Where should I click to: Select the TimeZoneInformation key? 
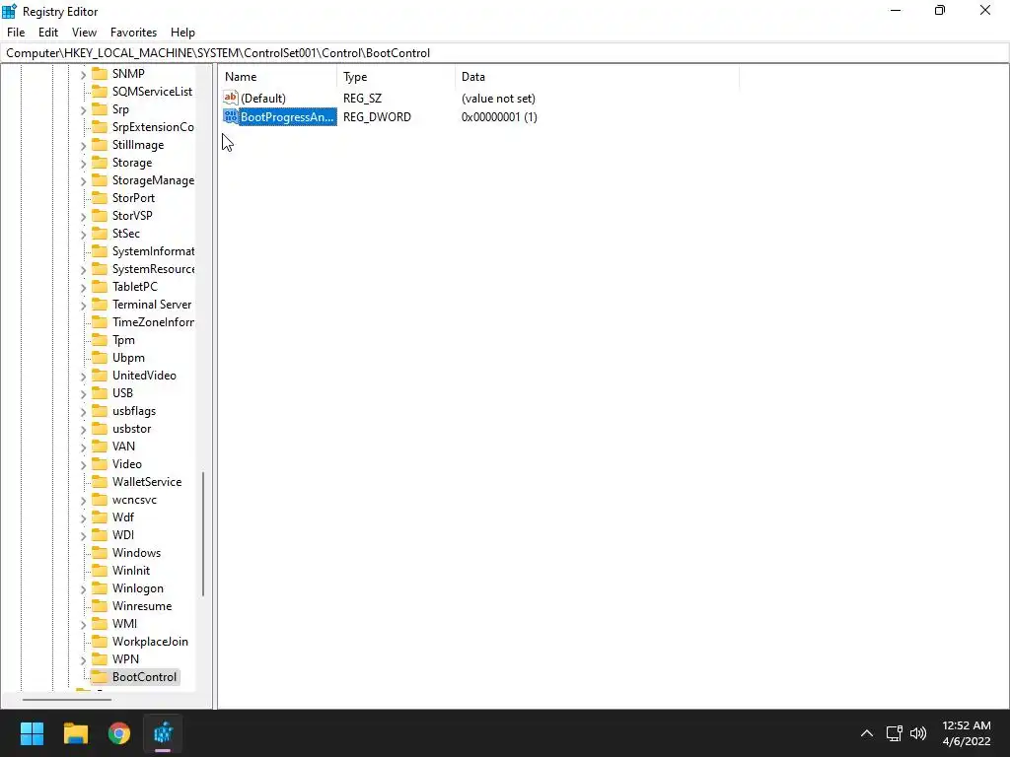point(153,322)
